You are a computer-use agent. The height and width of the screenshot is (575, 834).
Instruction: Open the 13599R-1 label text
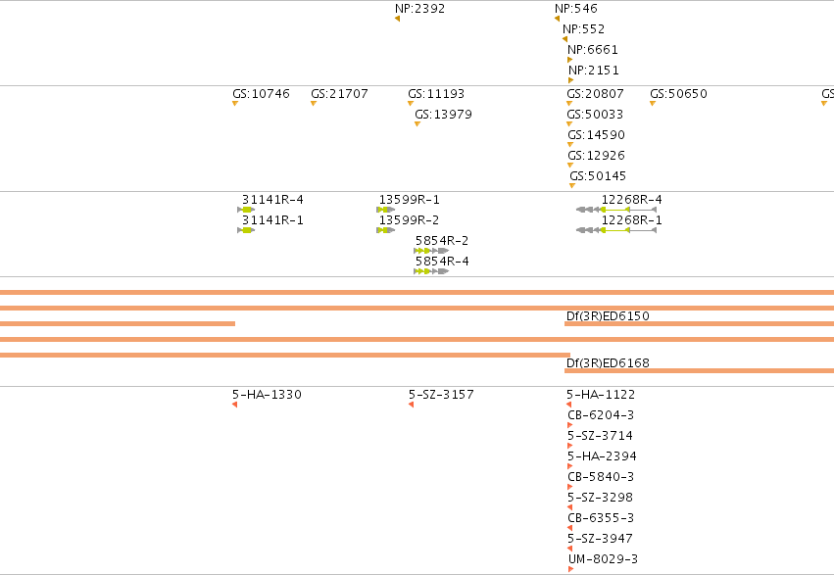point(410,199)
